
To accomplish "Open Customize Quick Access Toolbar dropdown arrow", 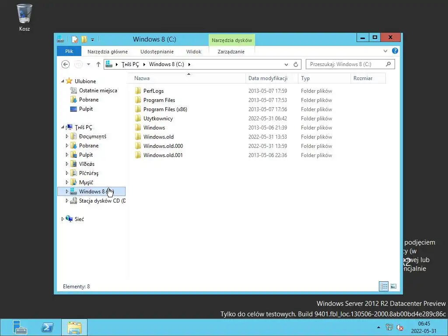I will 93,40.
